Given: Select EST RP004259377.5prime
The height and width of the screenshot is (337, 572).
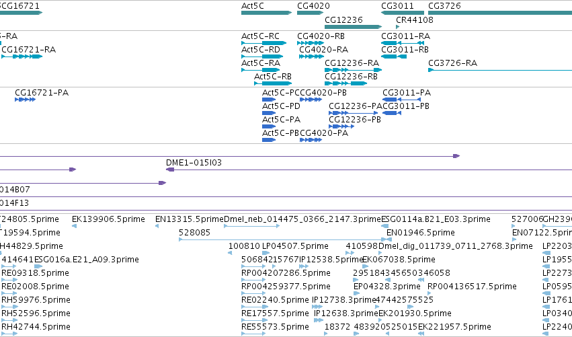Looking at the screenshot, I should (286, 287).
